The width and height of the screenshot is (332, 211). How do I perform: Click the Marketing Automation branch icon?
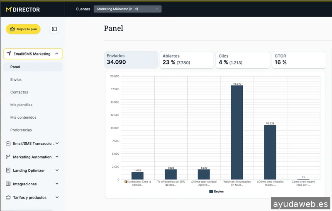coord(8,157)
